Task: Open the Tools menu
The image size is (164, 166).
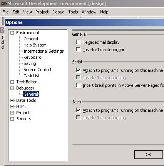Action: pos(73,12)
